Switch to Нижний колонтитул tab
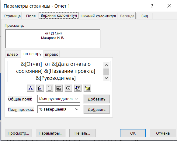177x141 pixels. click(98, 16)
